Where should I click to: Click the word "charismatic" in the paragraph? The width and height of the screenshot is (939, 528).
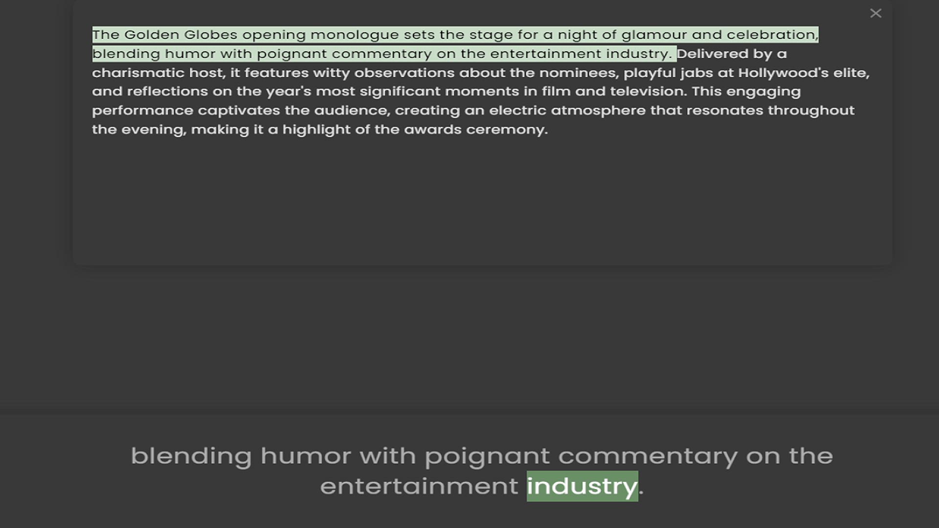(x=138, y=73)
